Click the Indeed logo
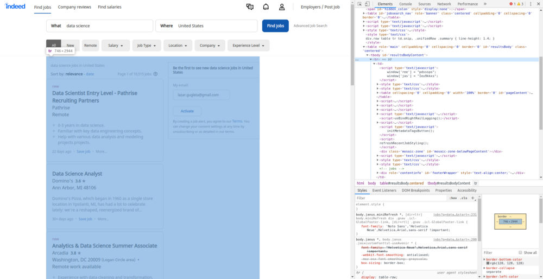 pos(15,6)
